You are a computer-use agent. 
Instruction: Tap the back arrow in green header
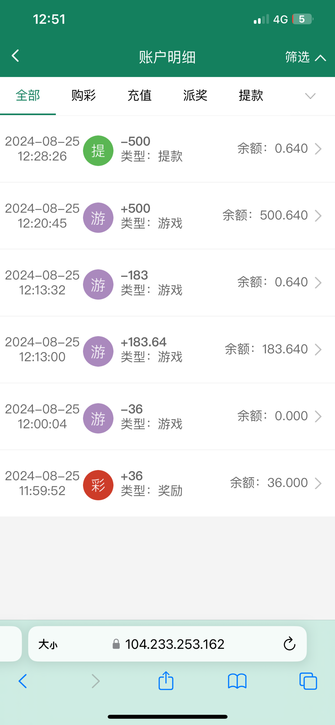(x=15, y=56)
